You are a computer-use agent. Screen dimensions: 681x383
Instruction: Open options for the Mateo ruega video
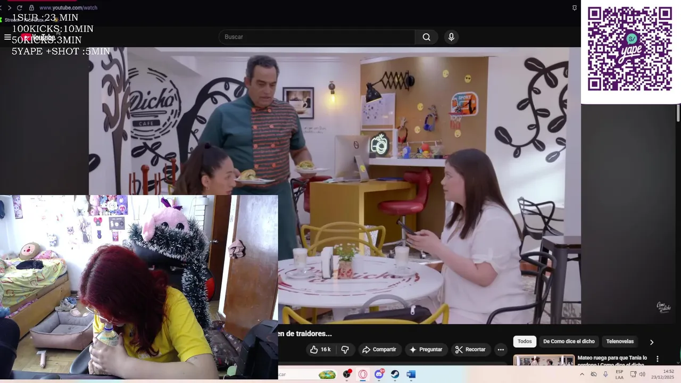[657, 359]
